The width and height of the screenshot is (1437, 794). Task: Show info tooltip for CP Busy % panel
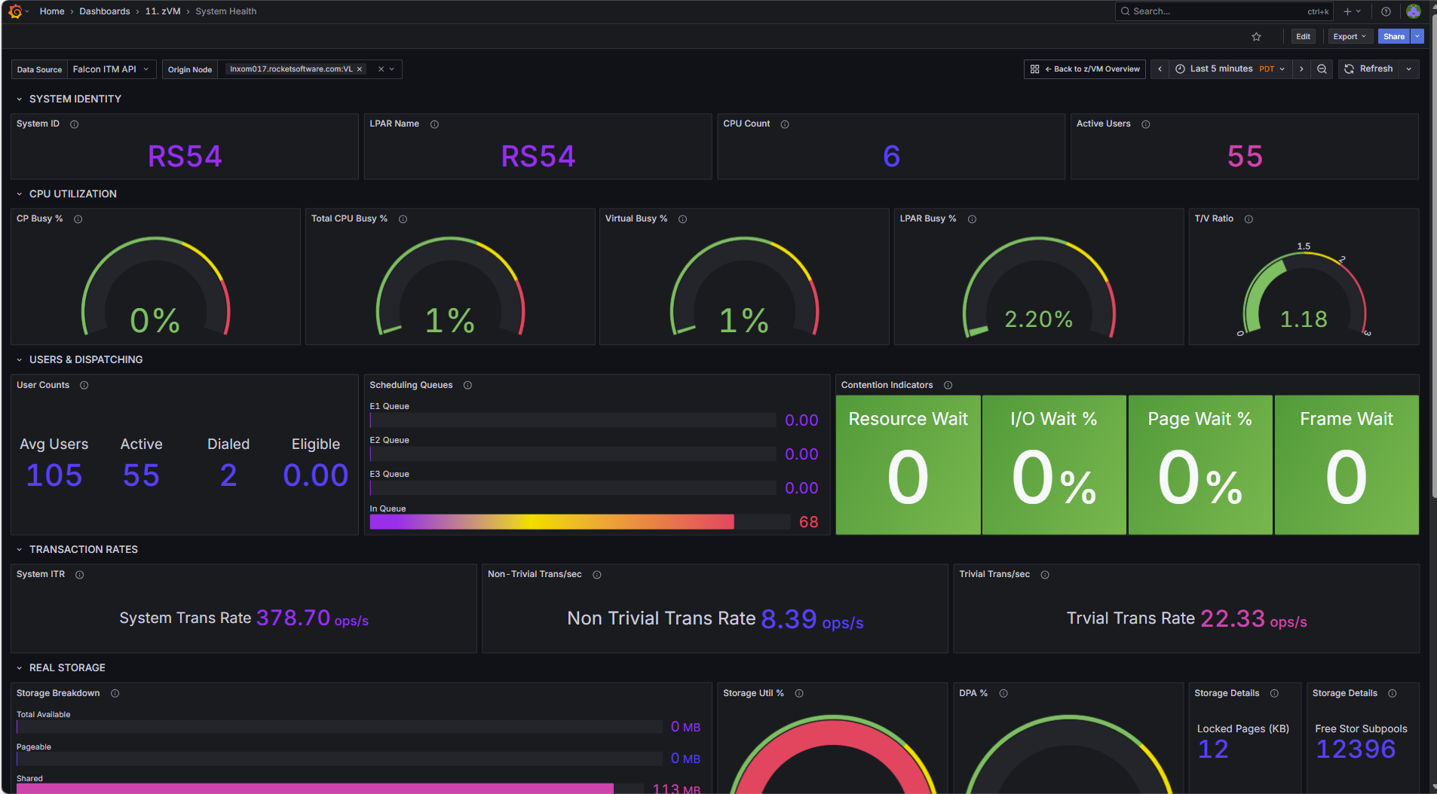pyautogui.click(x=78, y=219)
